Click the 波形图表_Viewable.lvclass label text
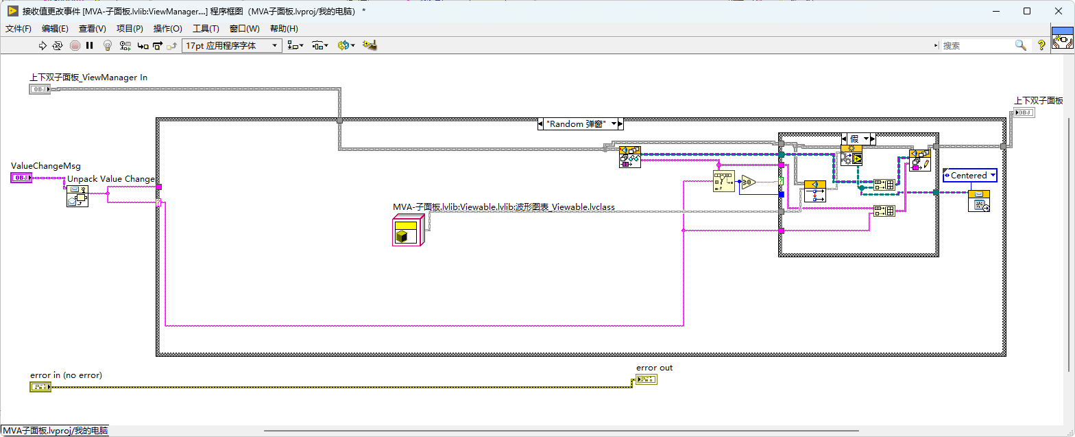1075x437 pixels. [504, 206]
